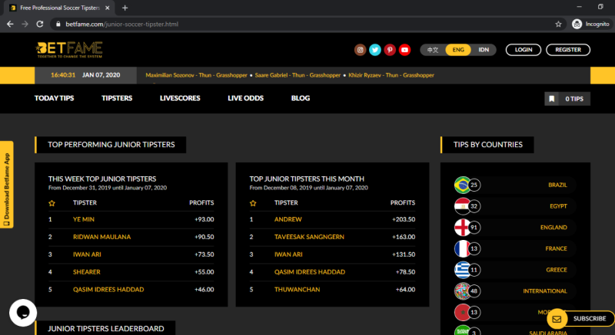This screenshot has width=615, height=335.
Task: Click ticker tip Maximilian Sozonov - Thun - Grasshopper
Action: (196, 75)
